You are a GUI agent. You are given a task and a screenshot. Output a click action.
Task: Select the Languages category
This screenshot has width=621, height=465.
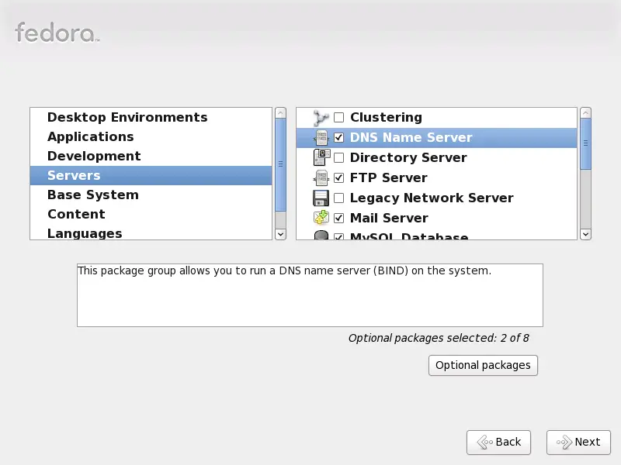[151, 232]
